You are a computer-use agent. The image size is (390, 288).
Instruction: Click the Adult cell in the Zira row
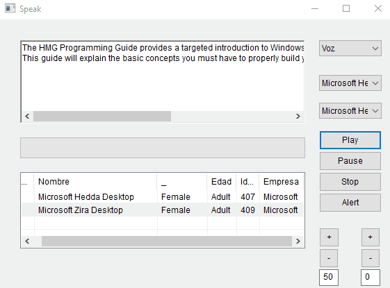pyautogui.click(x=221, y=210)
